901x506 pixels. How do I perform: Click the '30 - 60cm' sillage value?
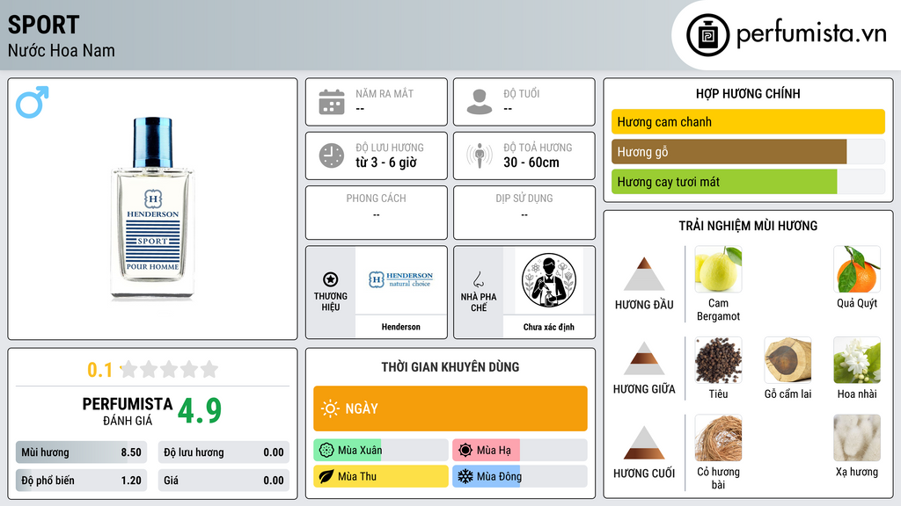click(x=531, y=163)
